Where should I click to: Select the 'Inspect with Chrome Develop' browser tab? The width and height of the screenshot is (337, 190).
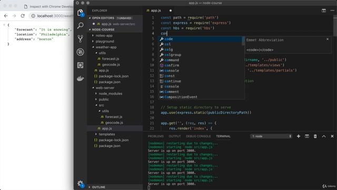click(48, 7)
